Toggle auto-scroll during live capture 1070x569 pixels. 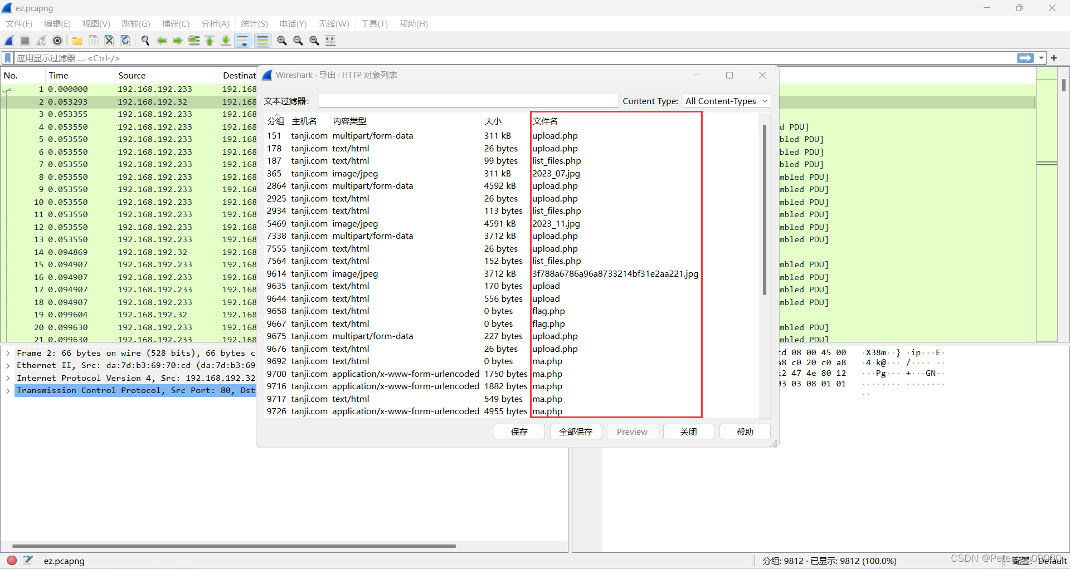(x=242, y=40)
